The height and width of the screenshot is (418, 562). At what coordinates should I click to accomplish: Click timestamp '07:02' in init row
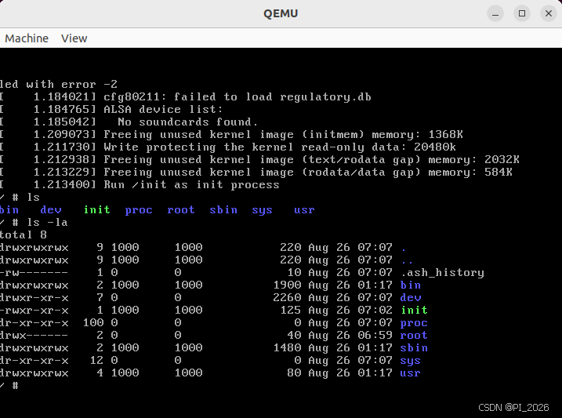pos(375,310)
